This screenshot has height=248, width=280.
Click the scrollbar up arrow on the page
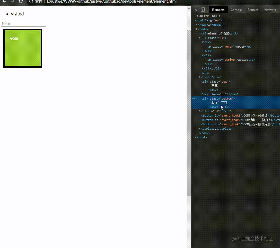[x=189, y=8]
